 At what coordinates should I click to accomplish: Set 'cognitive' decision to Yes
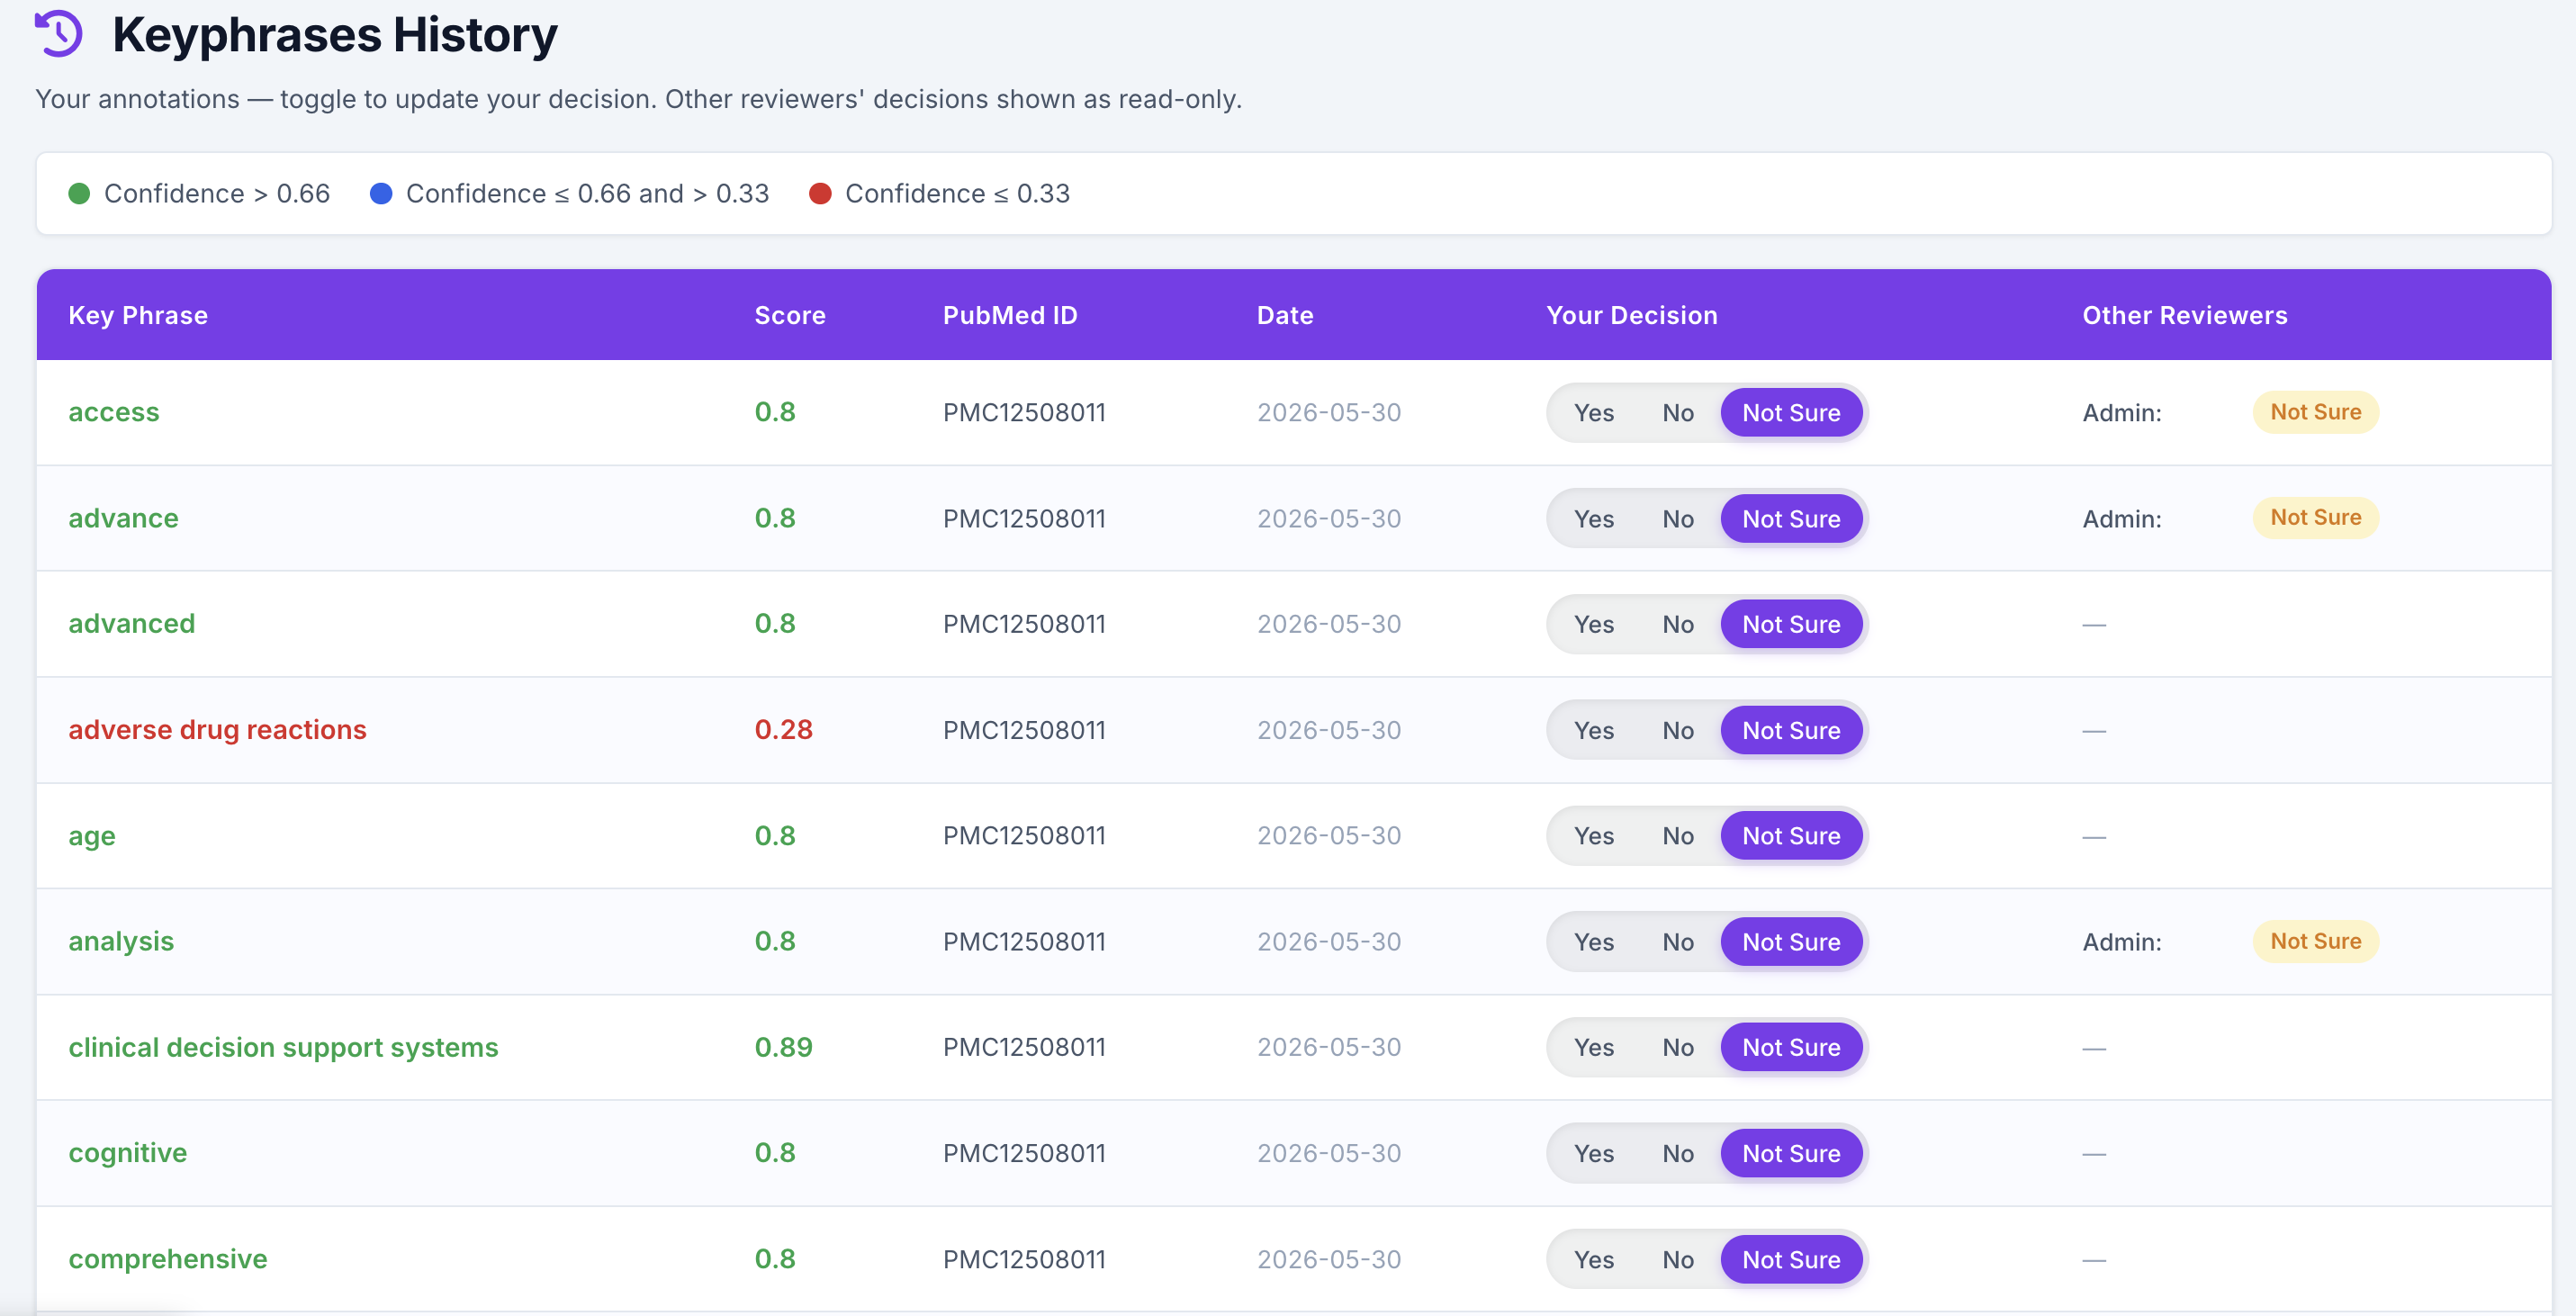coord(1593,1154)
